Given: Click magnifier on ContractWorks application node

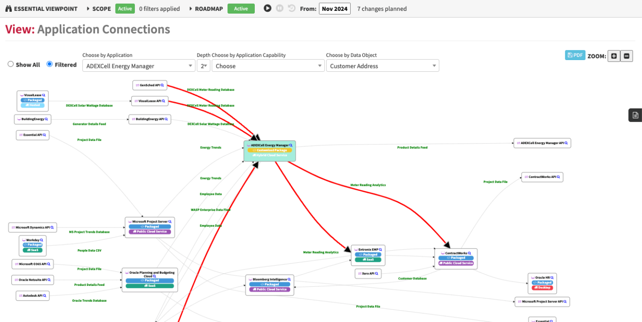Looking at the screenshot, I should (470, 253).
